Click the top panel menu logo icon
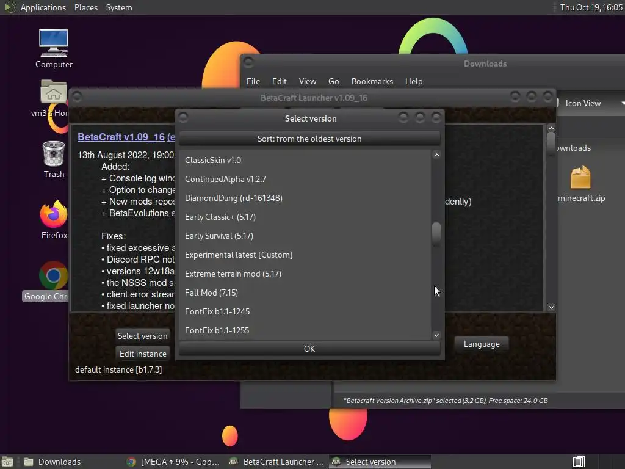Screen dimensions: 625x469 10,7
